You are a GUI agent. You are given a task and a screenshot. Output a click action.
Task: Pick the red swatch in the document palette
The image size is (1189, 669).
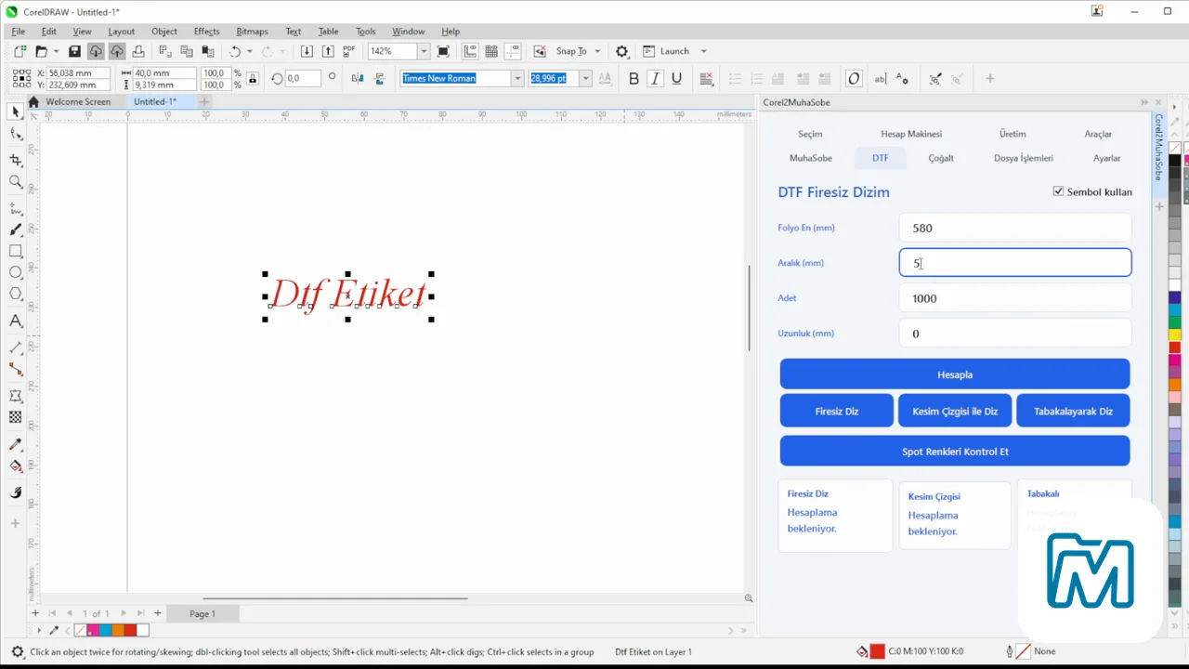pos(130,631)
